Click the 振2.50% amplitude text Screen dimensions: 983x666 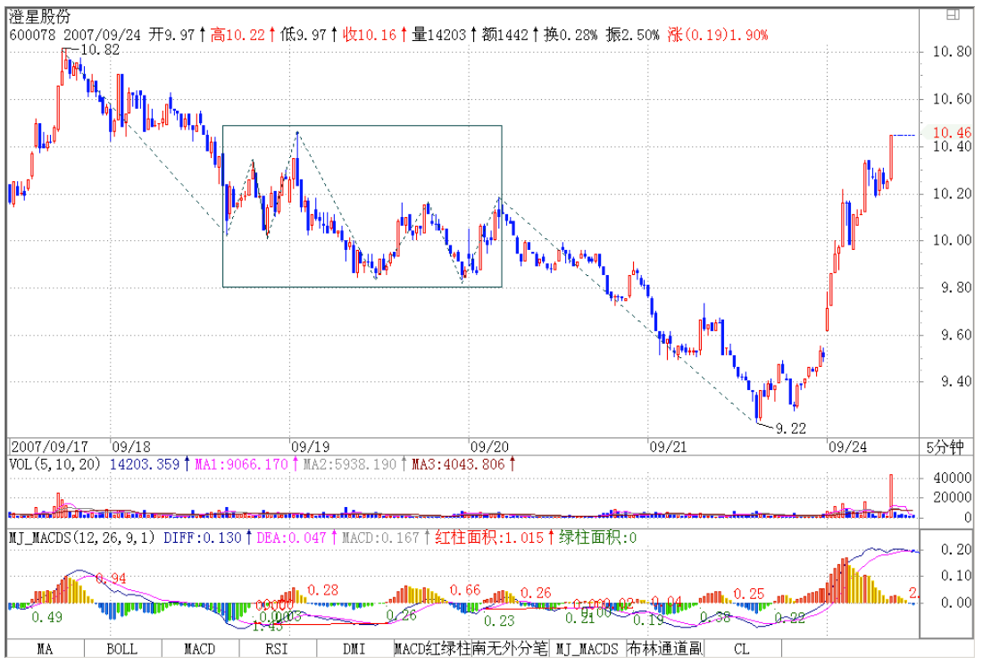tap(632, 35)
